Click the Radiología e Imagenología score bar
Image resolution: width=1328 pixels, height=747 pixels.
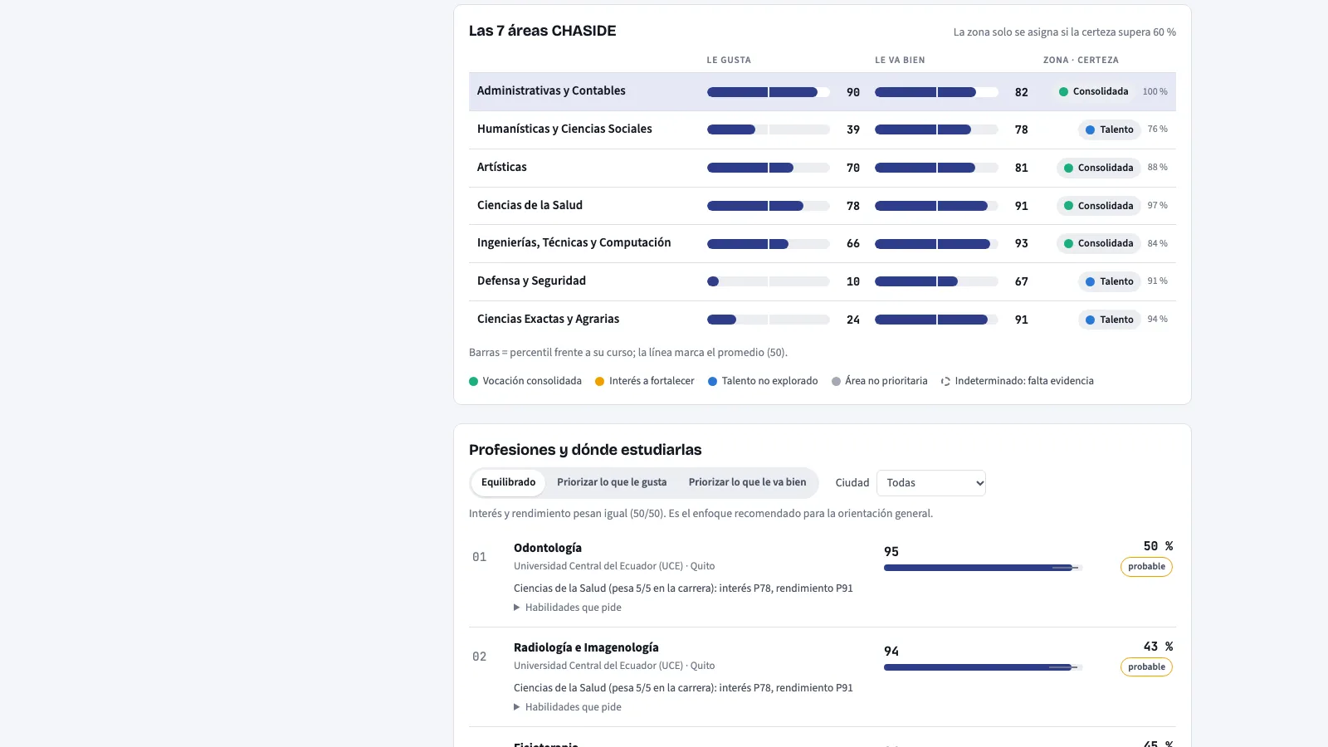point(984,667)
